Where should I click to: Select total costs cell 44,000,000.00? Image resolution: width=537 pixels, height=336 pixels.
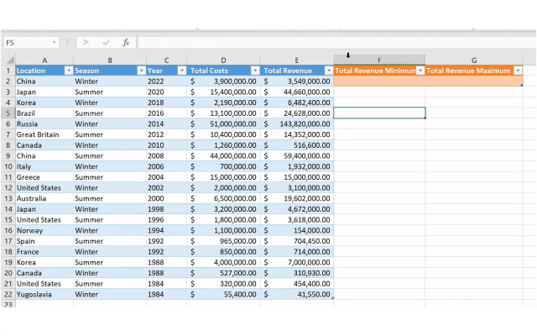coord(223,156)
